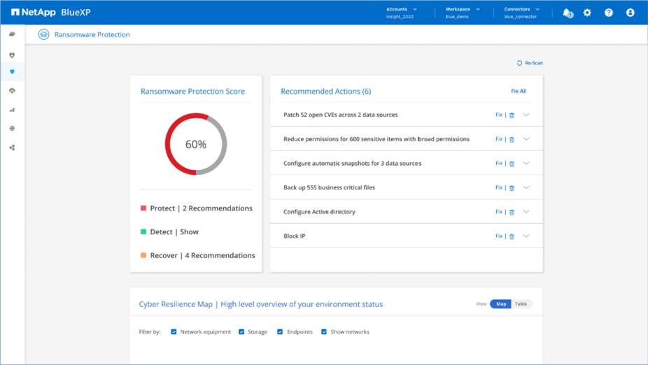
Task: Select the Map view tab
Action: click(501, 304)
